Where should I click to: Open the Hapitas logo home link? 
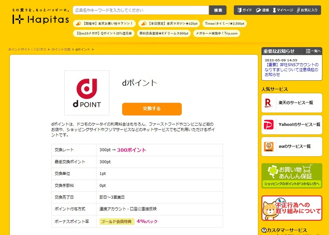(x=41, y=16)
